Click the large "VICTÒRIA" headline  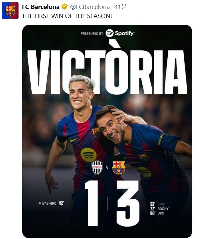(107, 71)
